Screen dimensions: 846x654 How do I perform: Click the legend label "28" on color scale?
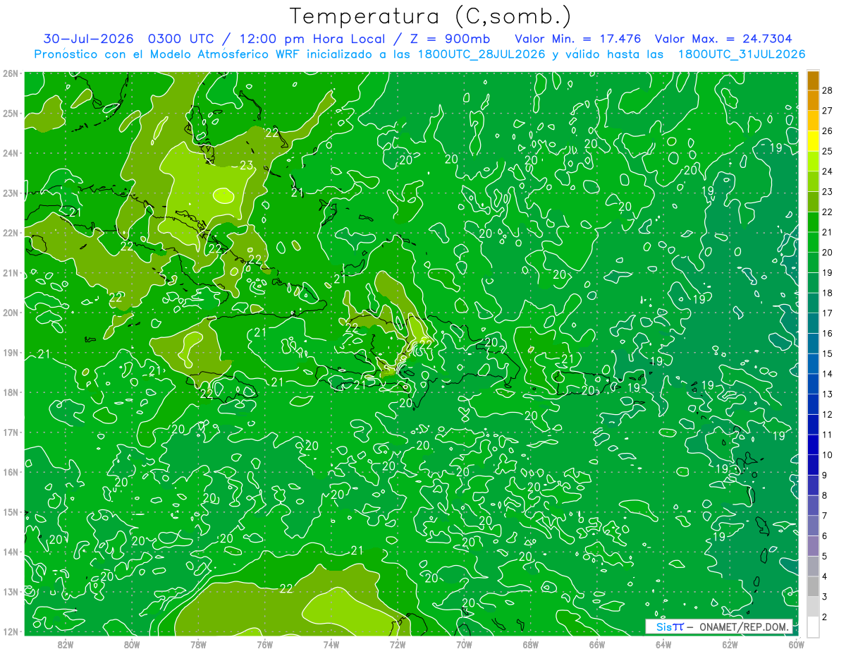click(x=828, y=90)
